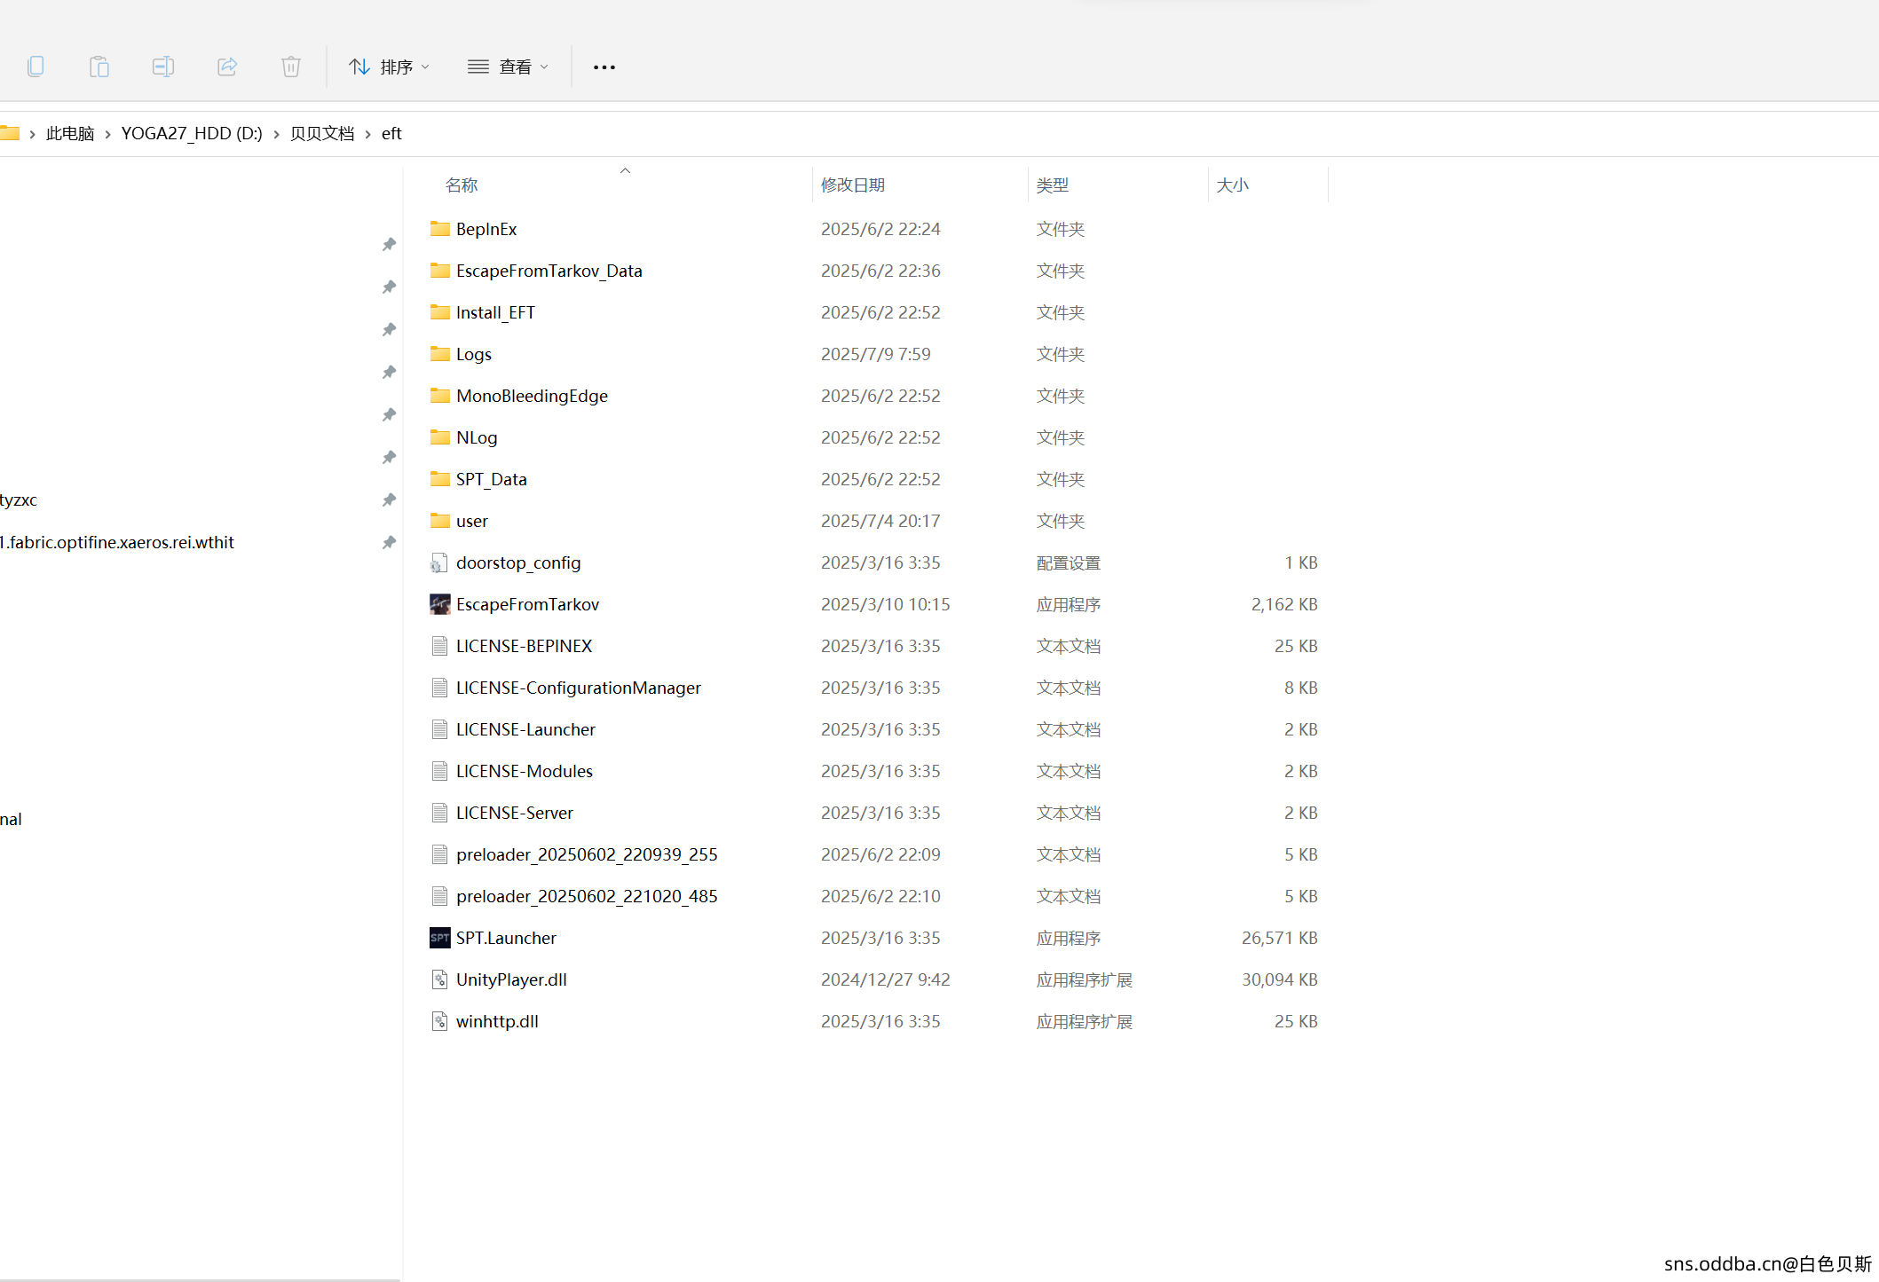Select doorstop_config settings file icon

tap(439, 562)
